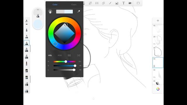This screenshot has width=187, height=105.
Task: Select the fourth brush in the brush palette
Action: coord(27,50)
